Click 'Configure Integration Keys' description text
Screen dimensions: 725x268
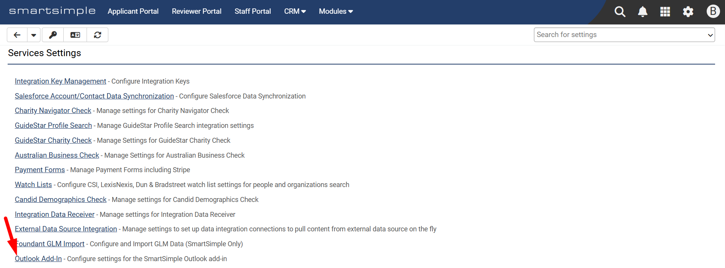click(x=150, y=81)
